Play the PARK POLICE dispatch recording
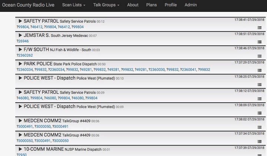Viewport: 267px width, 156px height. (x=20, y=64)
